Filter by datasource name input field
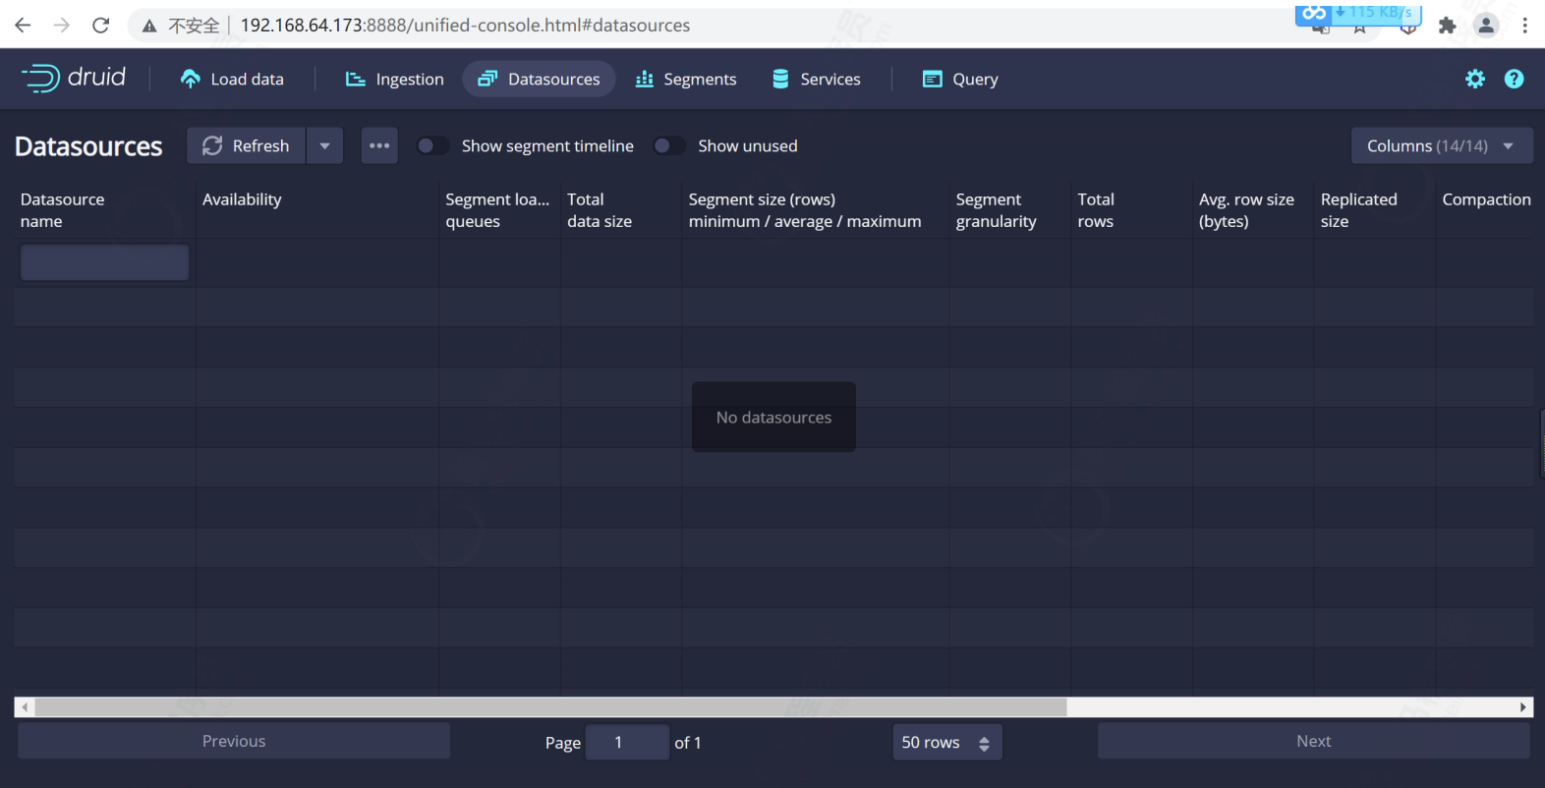 105,262
